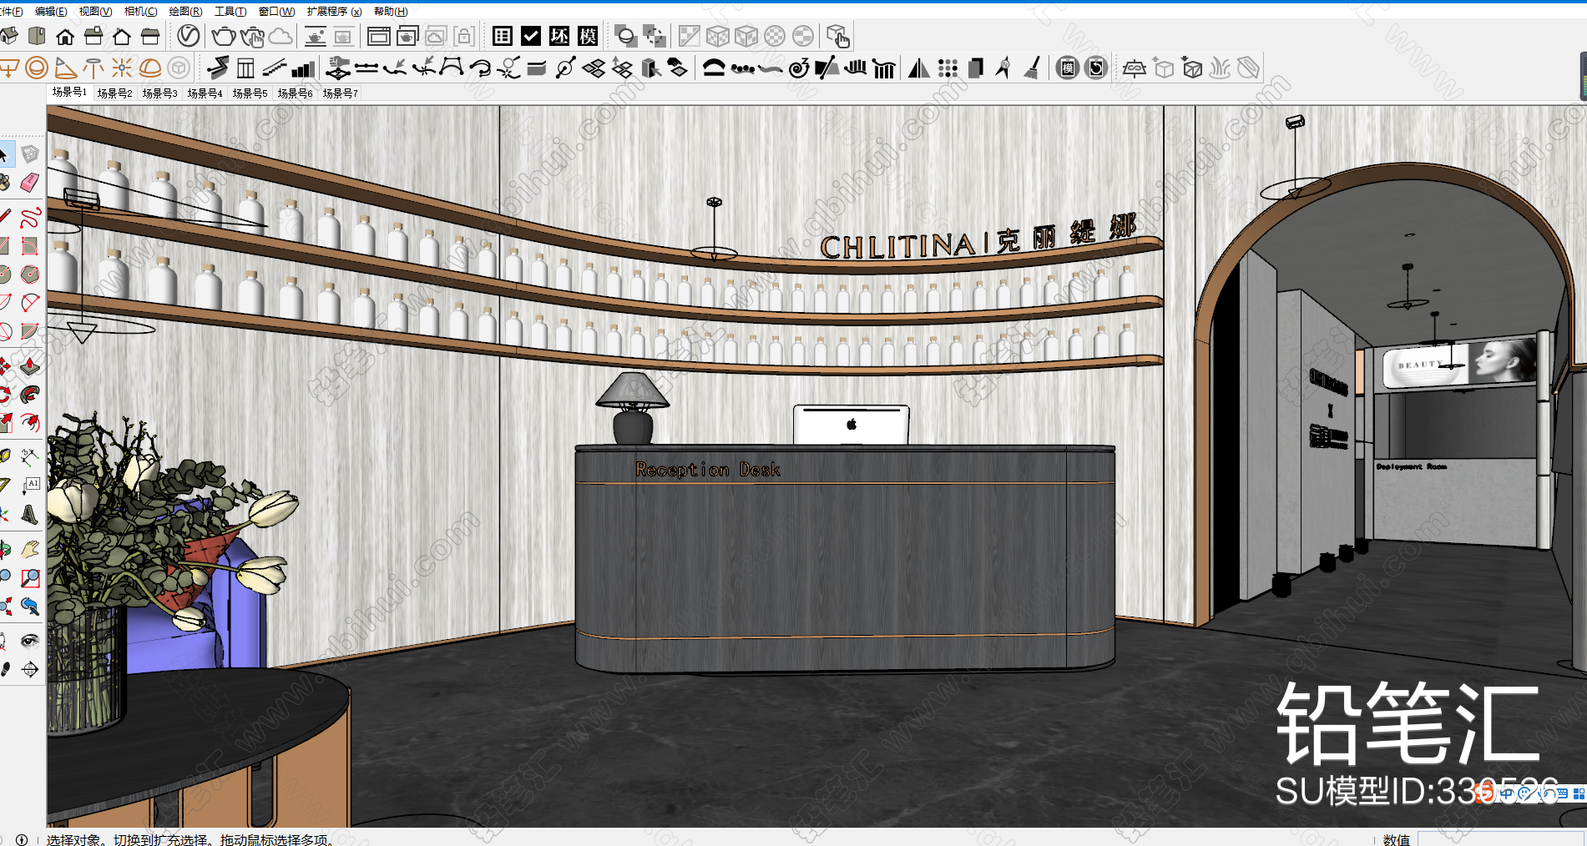Start interactive render teapot-with-hand icon
Screen dimensions: 1587x846
click(x=252, y=36)
